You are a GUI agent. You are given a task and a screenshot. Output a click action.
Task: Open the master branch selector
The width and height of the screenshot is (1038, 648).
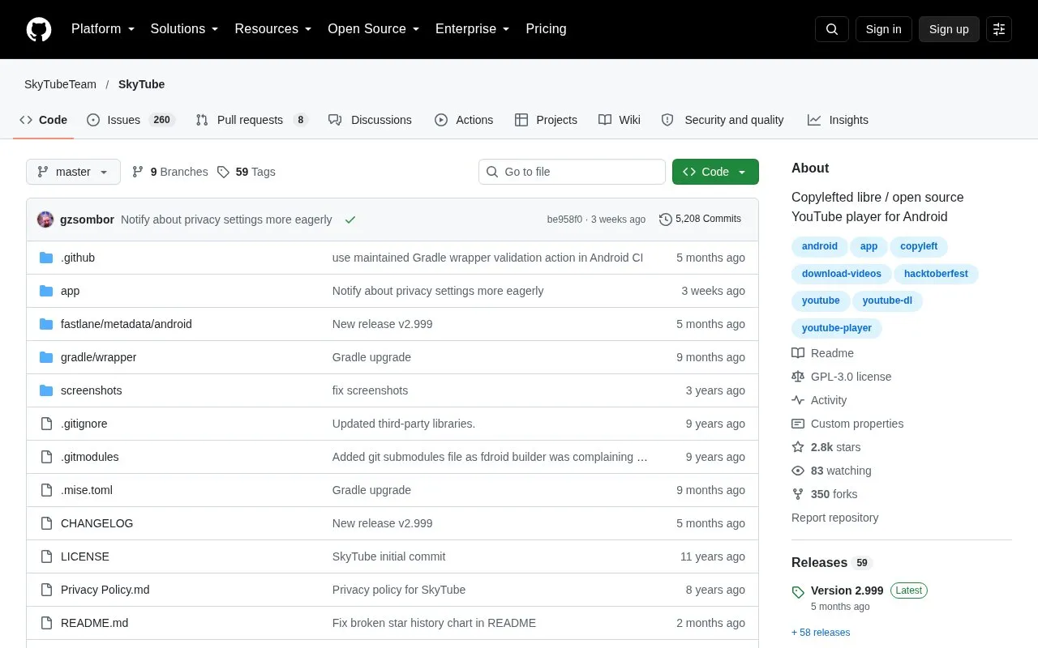click(x=73, y=172)
